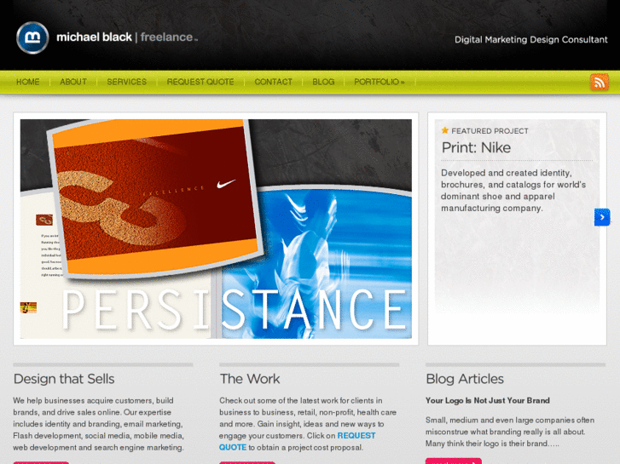Image resolution: width=620 pixels, height=464 pixels.
Task: Click the michael black freelance site title
Action: click(127, 37)
